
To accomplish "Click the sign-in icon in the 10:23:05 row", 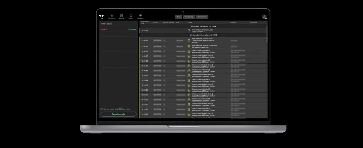I will coord(189,31).
